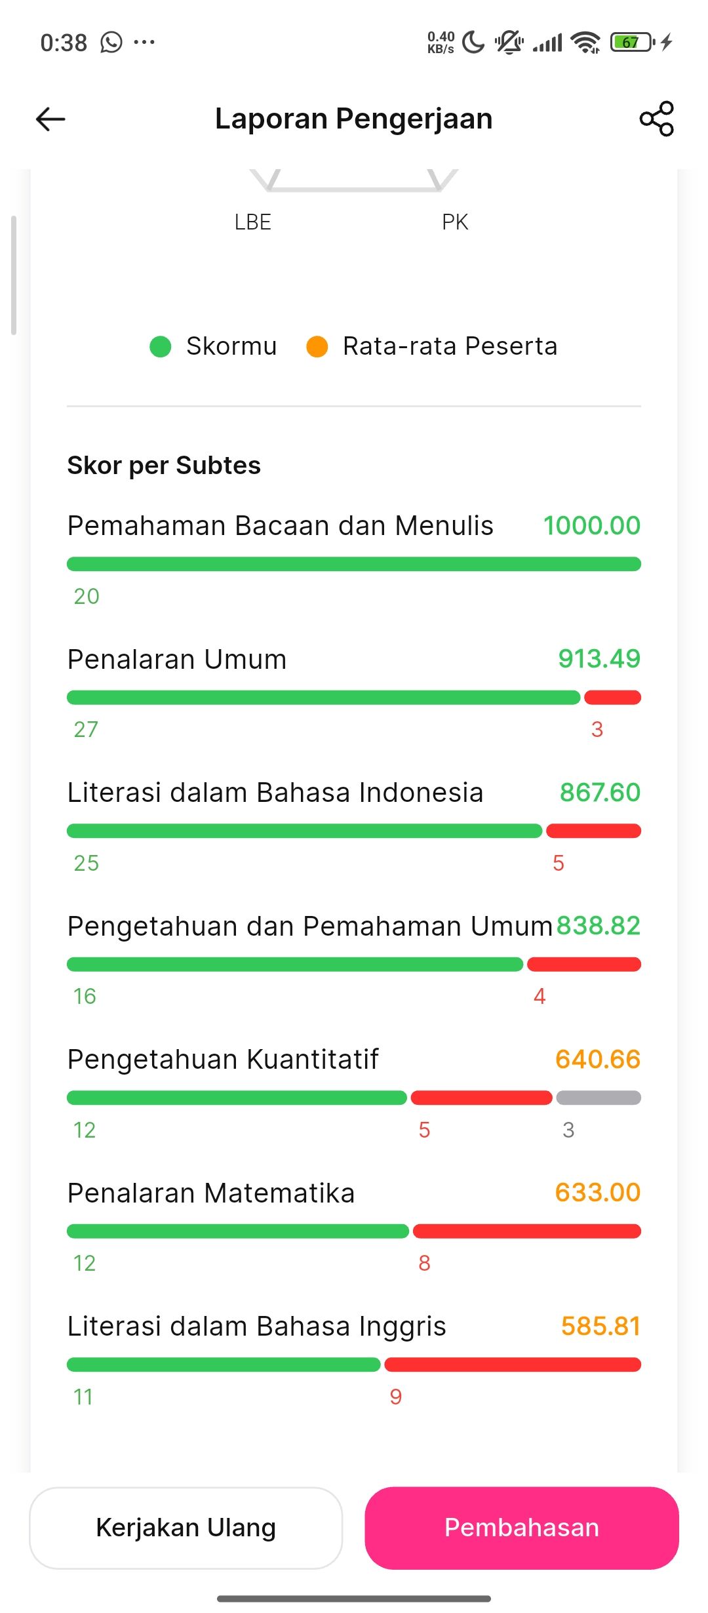Tap the Wi-Fi status icon
Image resolution: width=708 pixels, height=1613 pixels.
point(585,43)
